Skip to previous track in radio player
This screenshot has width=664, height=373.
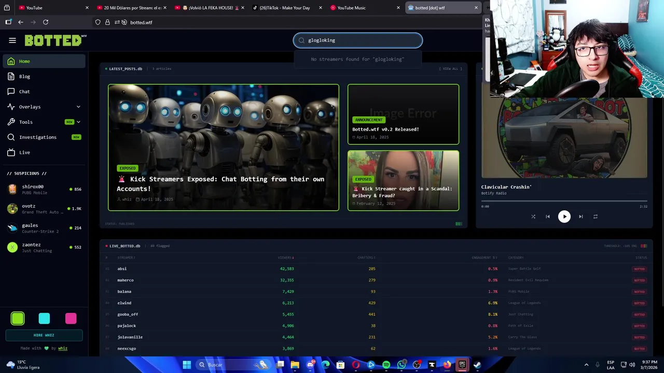coord(548,217)
